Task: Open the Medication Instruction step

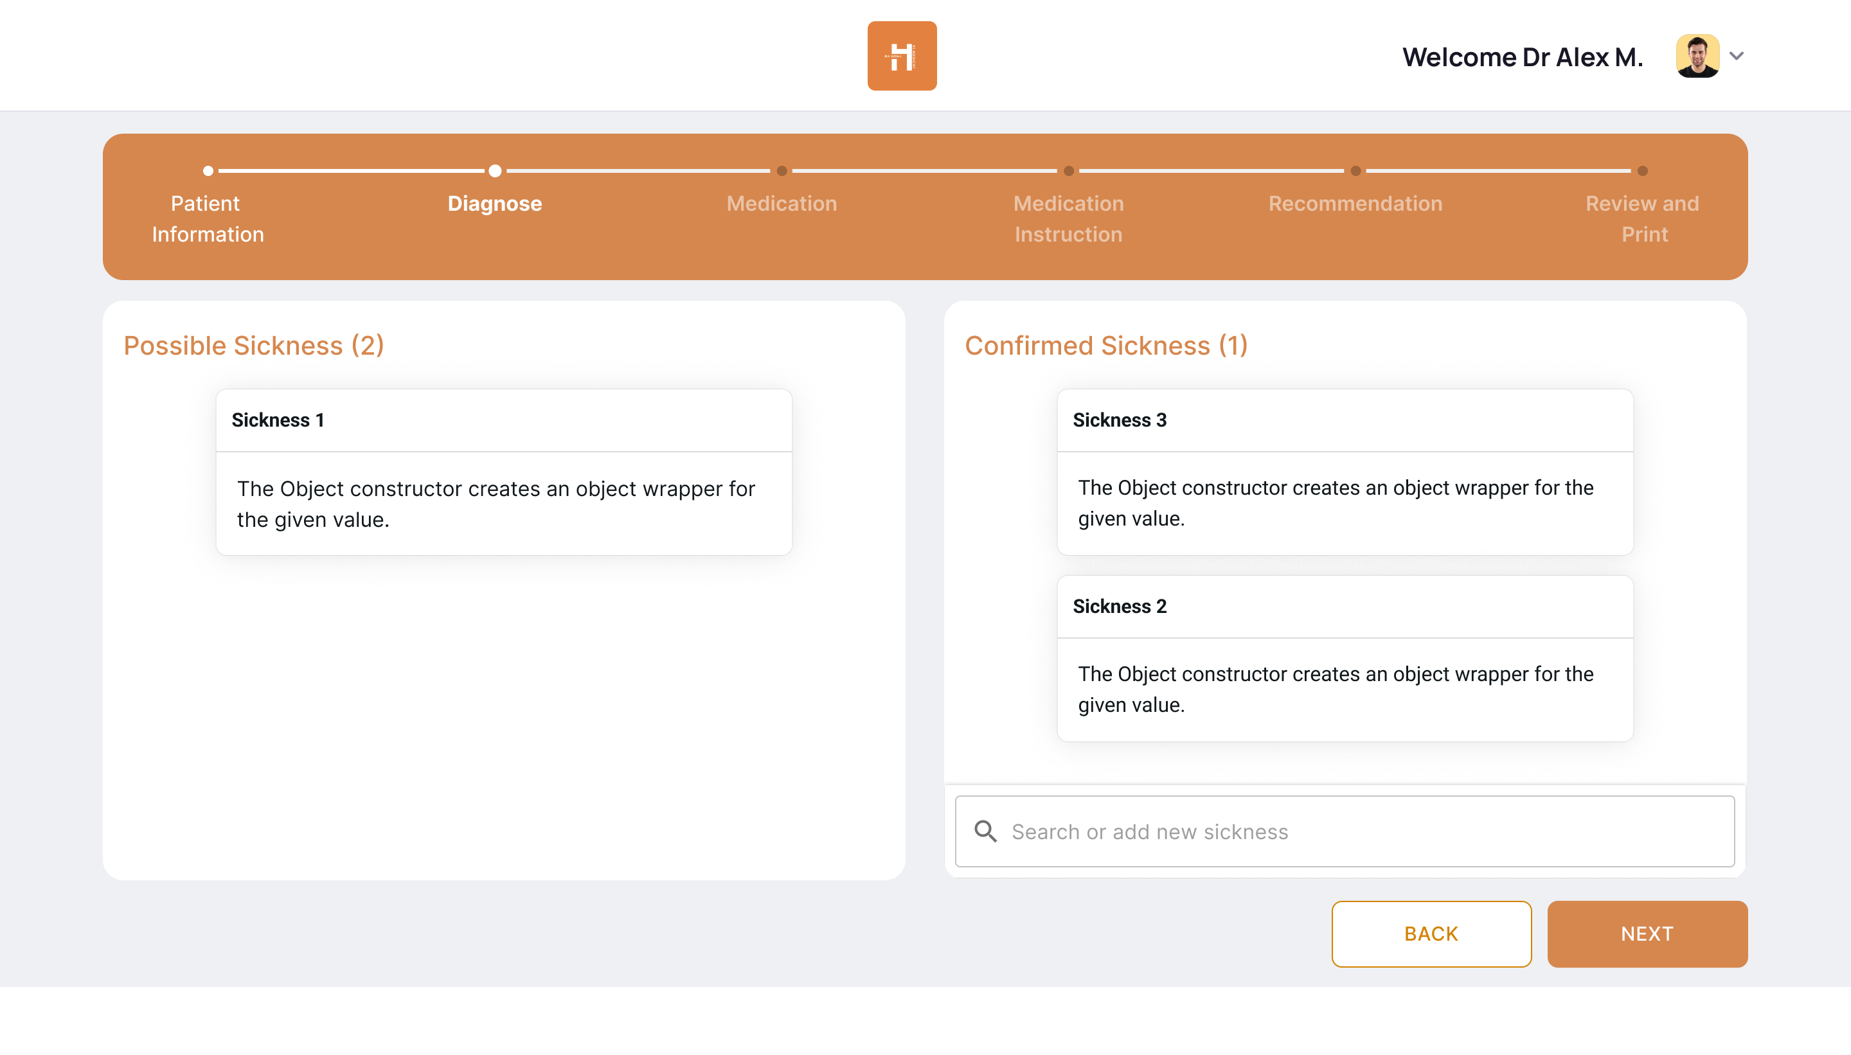Action: click(1068, 218)
